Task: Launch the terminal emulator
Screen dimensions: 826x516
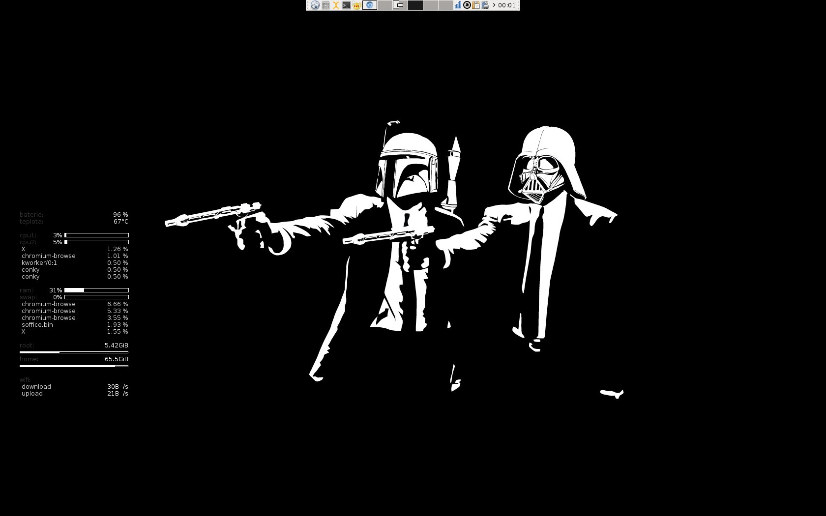Action: click(346, 5)
